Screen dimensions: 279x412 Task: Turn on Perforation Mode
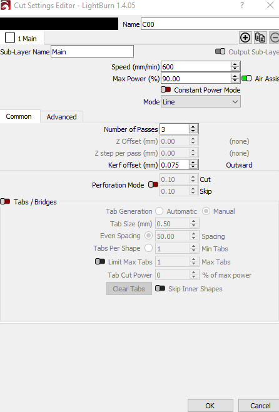pos(153,184)
